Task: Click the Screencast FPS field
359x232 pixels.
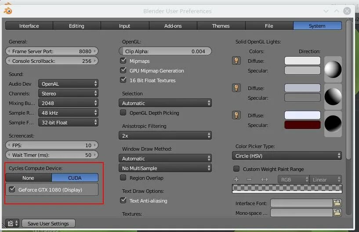Action: (52, 145)
